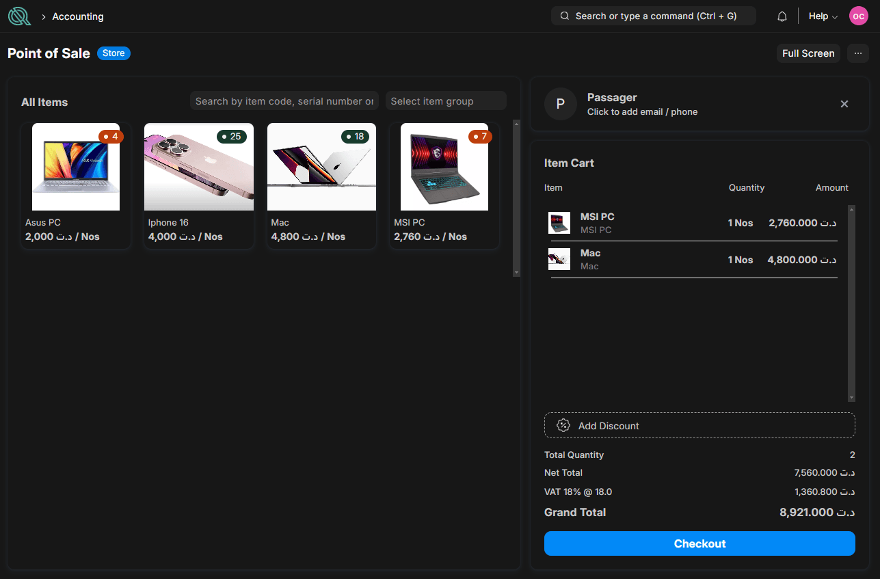This screenshot has height=579, width=880.
Task: Click the Asus PC price 2,000
Action: [x=62, y=237]
